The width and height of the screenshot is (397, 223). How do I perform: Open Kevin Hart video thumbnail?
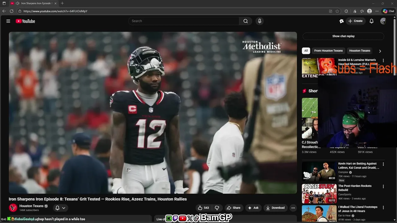319,171
